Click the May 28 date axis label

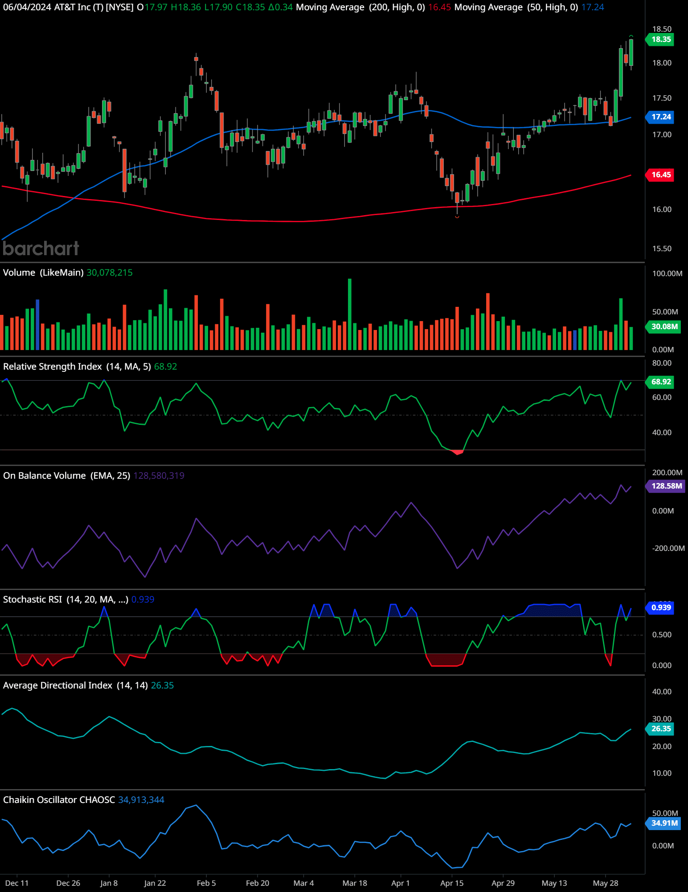[x=606, y=883]
